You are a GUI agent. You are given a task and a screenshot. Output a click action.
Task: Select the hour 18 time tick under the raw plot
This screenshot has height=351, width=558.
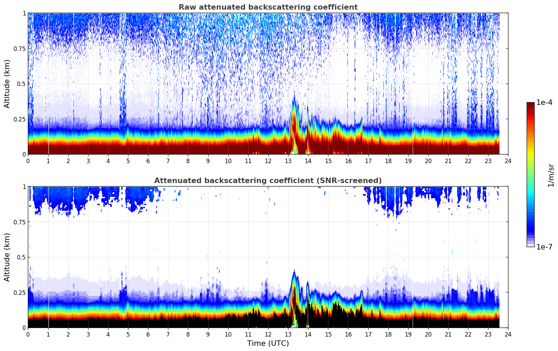pyautogui.click(x=388, y=161)
